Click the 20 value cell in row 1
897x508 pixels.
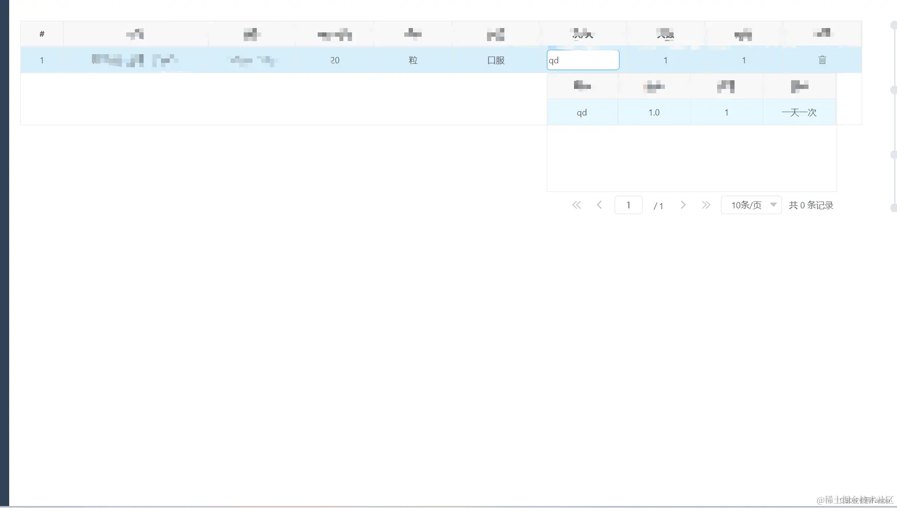335,60
